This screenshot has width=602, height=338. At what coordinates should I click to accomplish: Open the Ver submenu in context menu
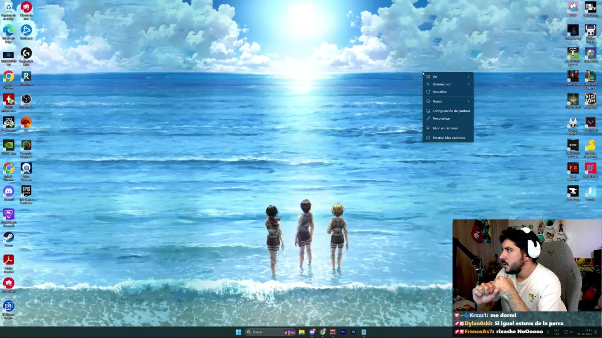(x=448, y=77)
